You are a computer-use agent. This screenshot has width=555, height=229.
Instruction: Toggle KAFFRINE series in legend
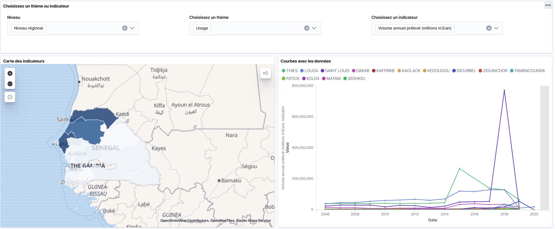pyautogui.click(x=383, y=71)
